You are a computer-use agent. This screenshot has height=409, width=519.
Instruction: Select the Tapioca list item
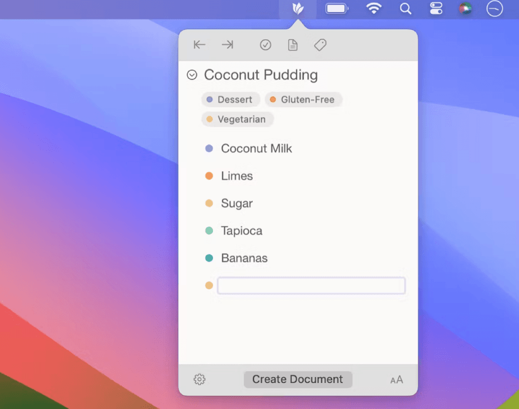point(242,231)
